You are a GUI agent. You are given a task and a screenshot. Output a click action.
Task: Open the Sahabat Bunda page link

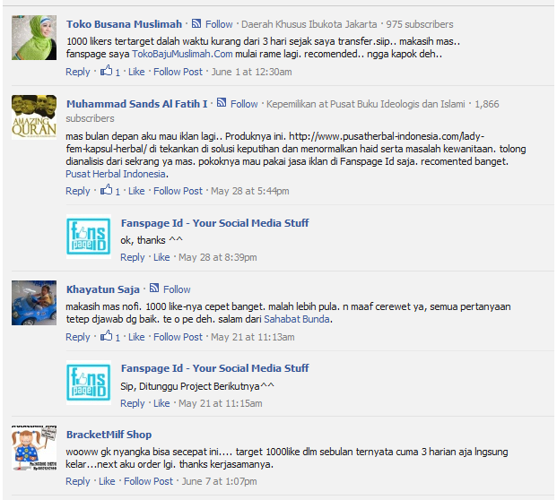tap(297, 319)
